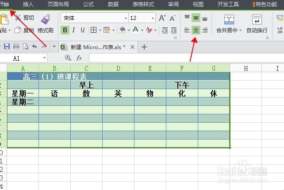
Task: Open the 视图 tab
Action: click(x=198, y=4)
